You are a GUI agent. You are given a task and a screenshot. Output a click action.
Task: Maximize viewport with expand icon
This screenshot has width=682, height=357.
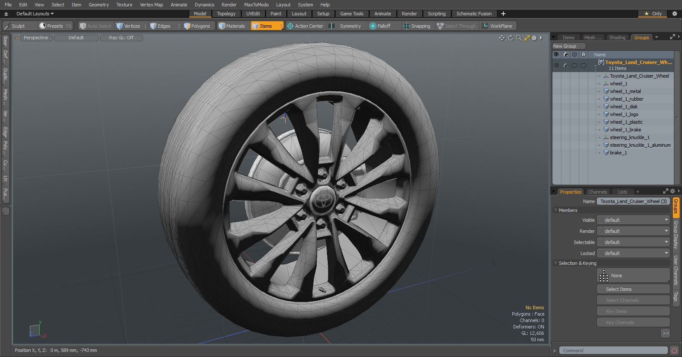pos(527,38)
